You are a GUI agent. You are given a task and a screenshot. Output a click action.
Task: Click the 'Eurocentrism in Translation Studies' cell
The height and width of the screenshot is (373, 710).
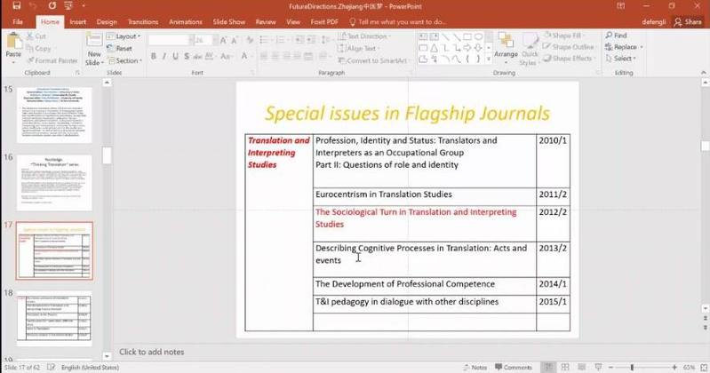[x=424, y=196]
